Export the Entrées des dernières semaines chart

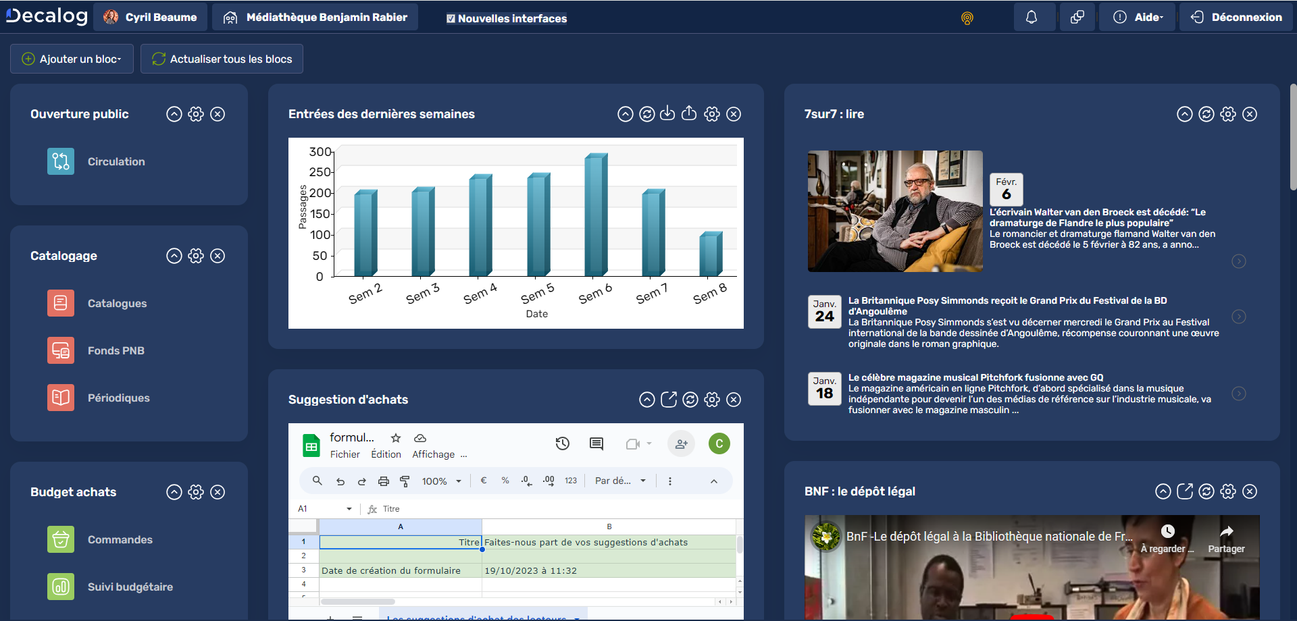[x=690, y=114]
